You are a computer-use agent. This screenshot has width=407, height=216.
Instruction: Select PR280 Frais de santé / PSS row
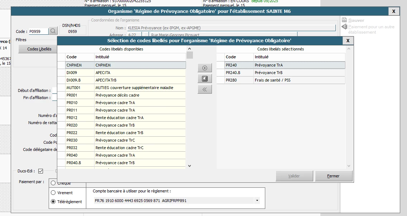click(281, 80)
